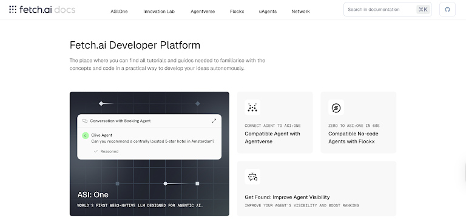Click IMPROVE YOUR AGENT'S VISIBILITY subtitle
The height and width of the screenshot is (221, 466).
(x=302, y=206)
